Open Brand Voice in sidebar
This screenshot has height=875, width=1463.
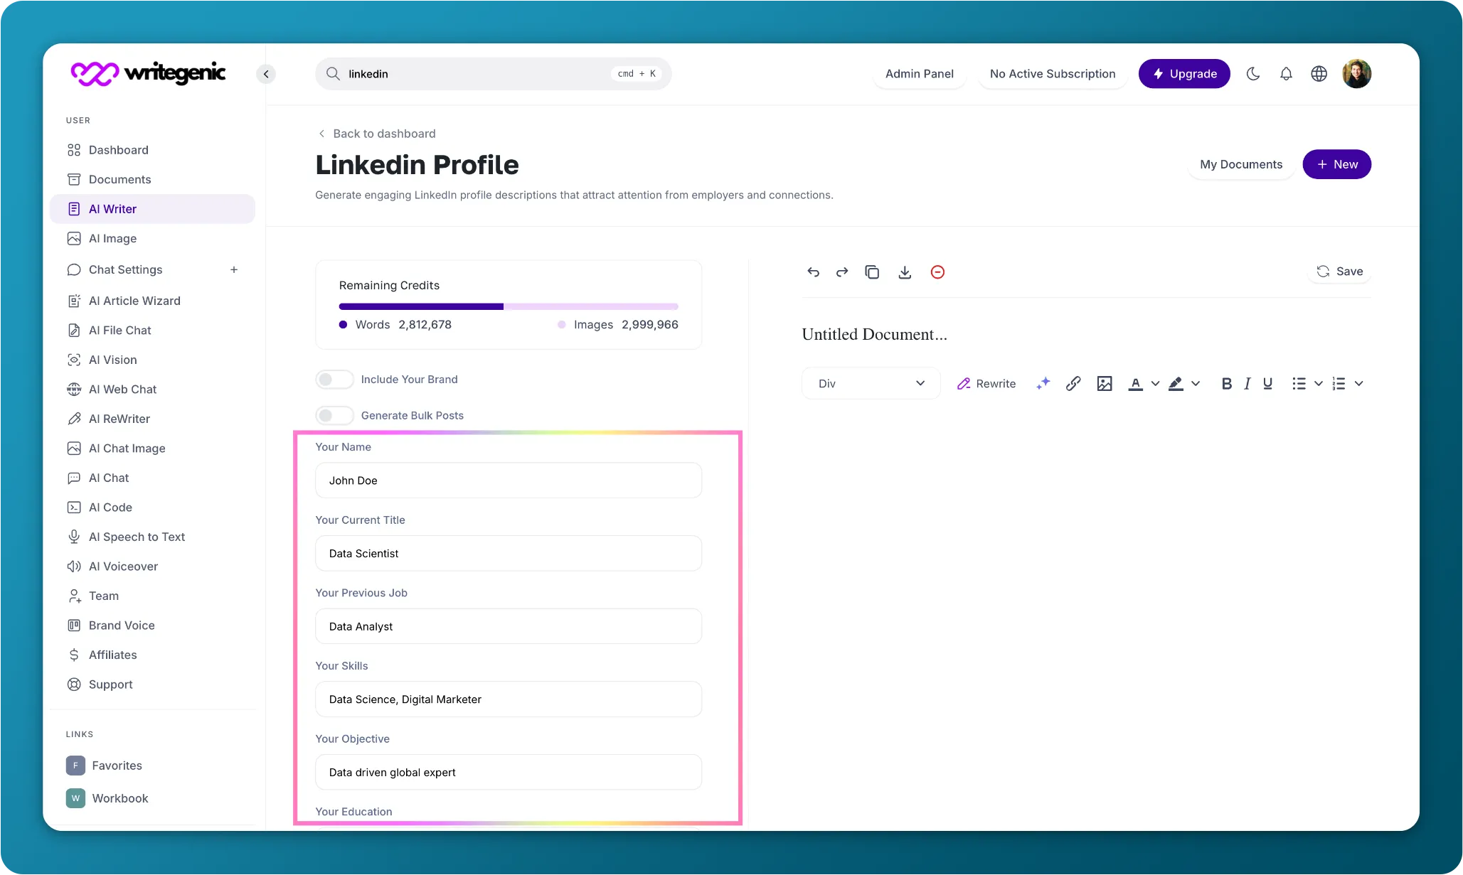(152, 626)
